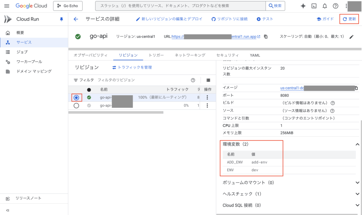Edit scaling with the pencil icon
Image resolution: width=362 pixels, height=215 pixels.
pos(351,37)
